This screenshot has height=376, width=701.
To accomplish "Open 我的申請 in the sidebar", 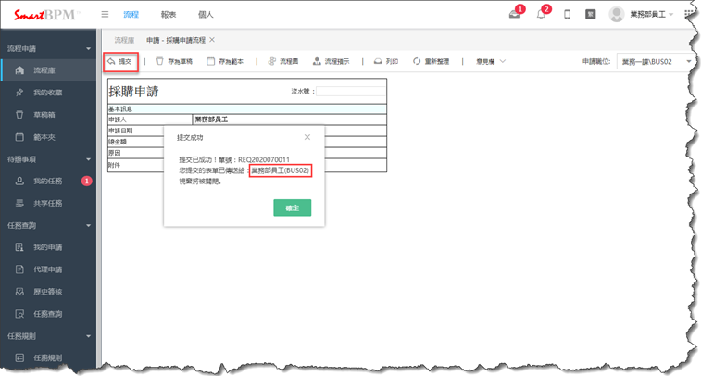I will [x=48, y=247].
